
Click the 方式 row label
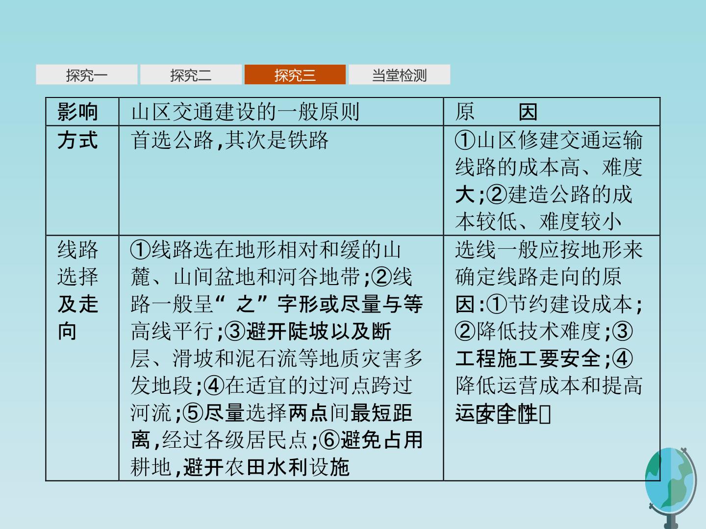pos(77,140)
